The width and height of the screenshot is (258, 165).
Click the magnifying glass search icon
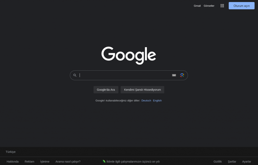75,75
